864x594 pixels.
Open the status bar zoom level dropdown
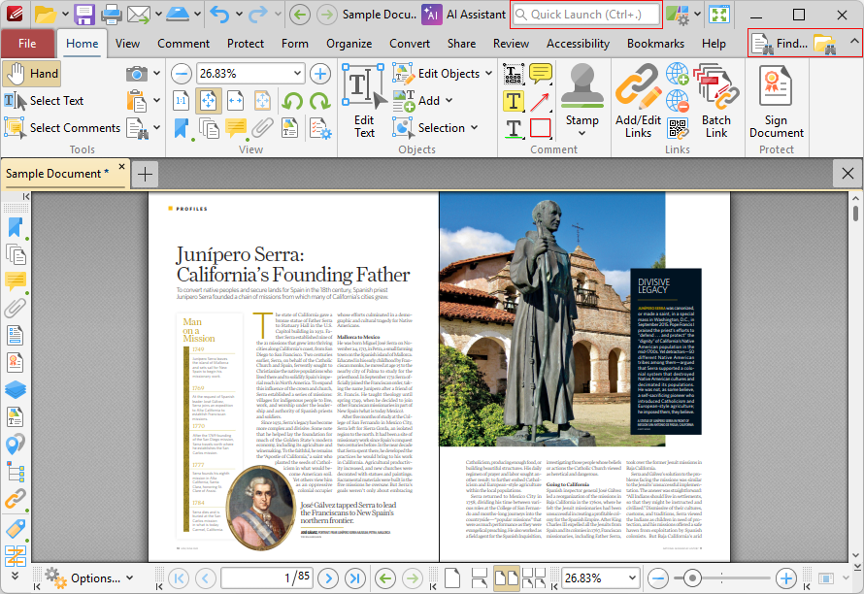point(632,578)
